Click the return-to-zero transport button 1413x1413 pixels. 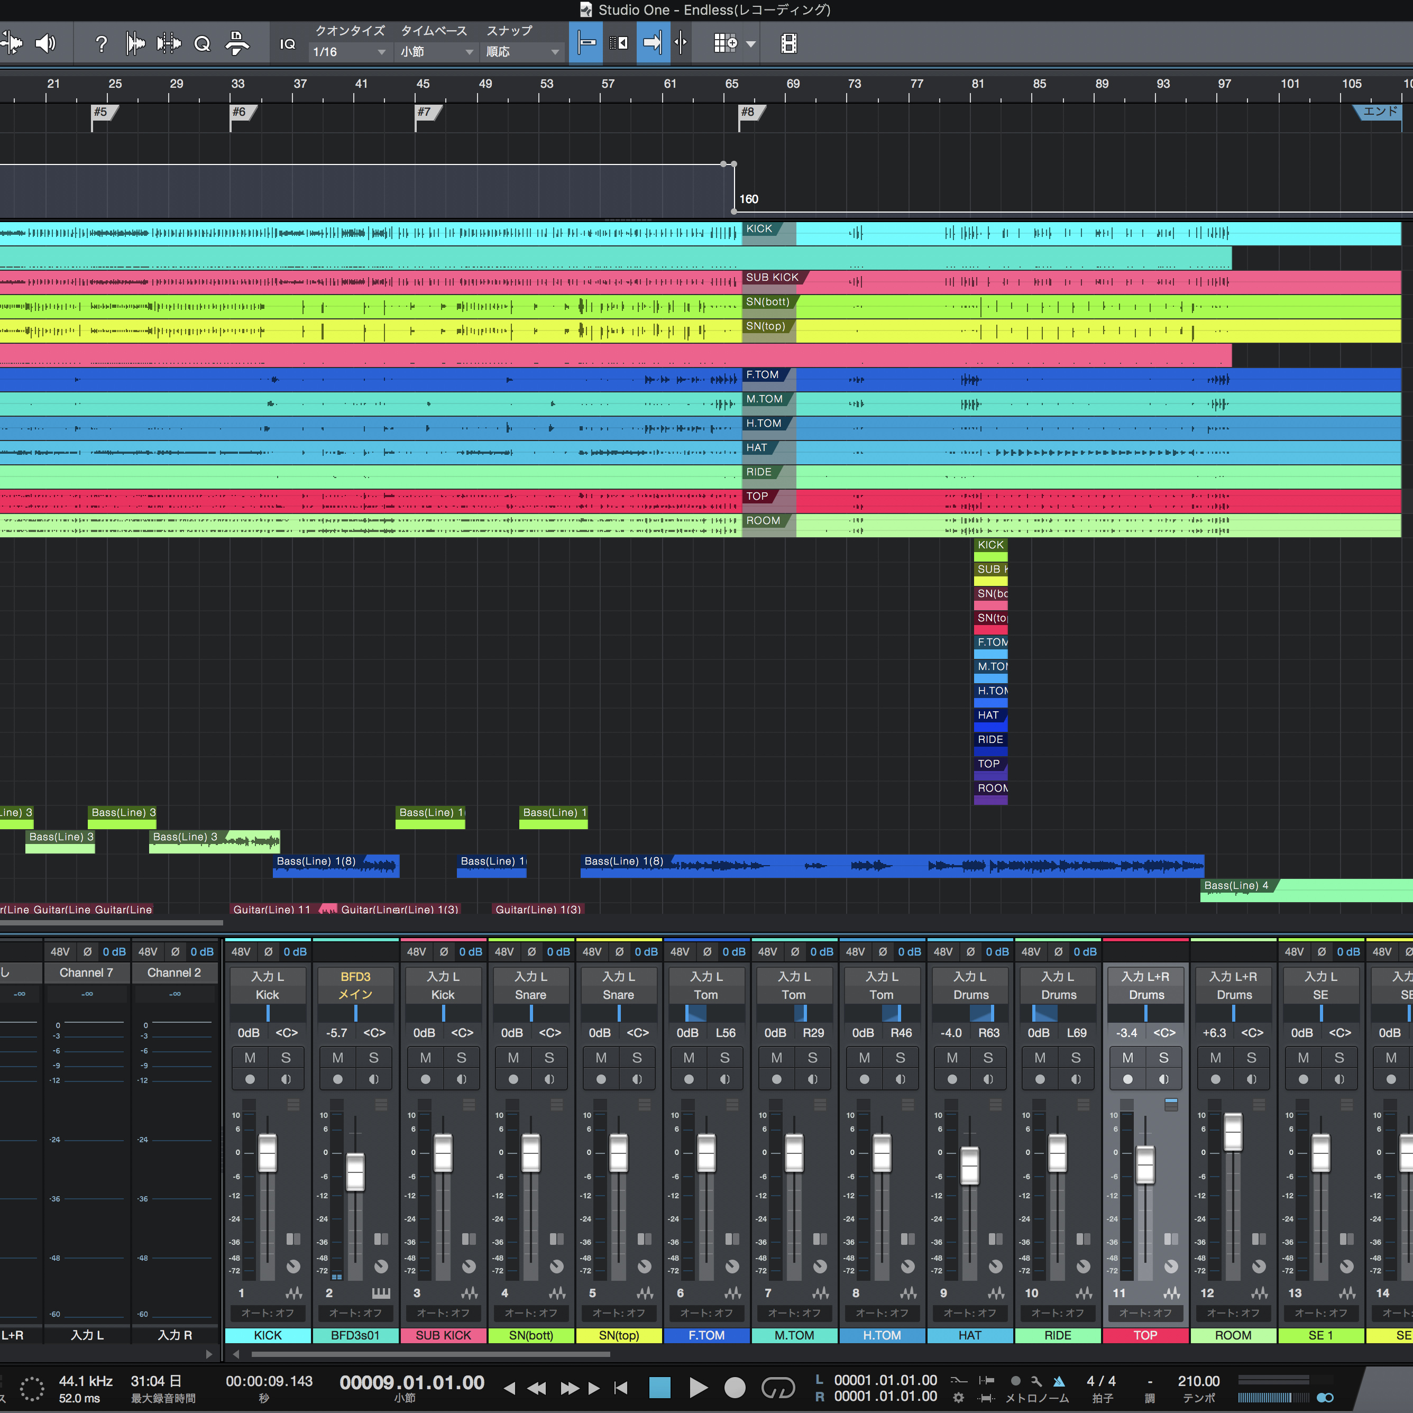pyautogui.click(x=621, y=1388)
